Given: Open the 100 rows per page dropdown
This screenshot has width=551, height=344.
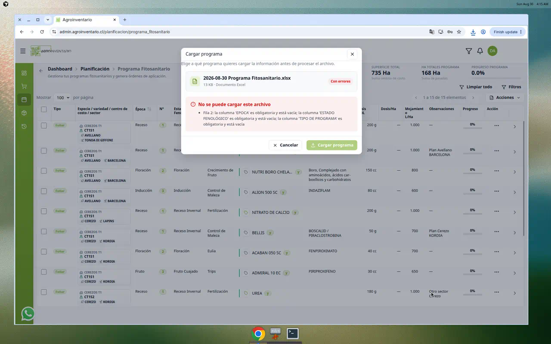Looking at the screenshot, I should (62, 98).
